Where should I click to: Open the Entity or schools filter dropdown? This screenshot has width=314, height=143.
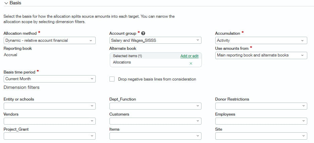click(50, 106)
